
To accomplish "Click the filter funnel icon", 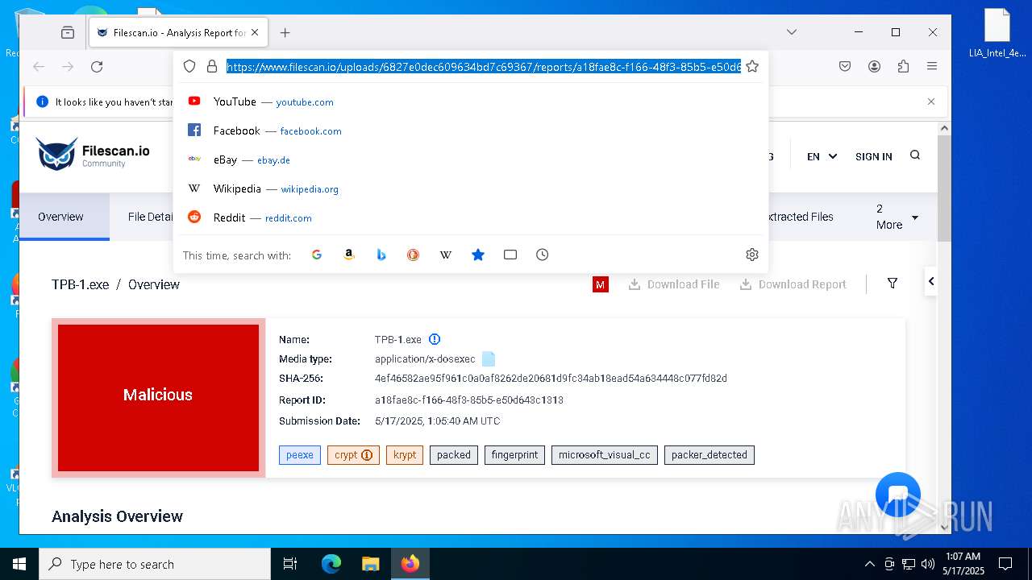I will [893, 284].
